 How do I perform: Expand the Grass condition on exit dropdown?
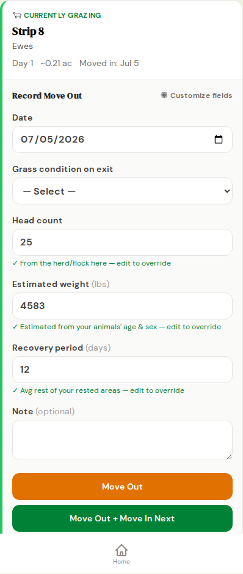click(x=122, y=191)
